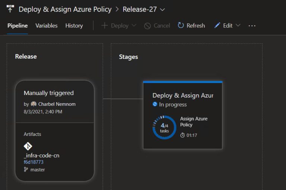
Task: Click the In progress status text
Action: pos(173,105)
